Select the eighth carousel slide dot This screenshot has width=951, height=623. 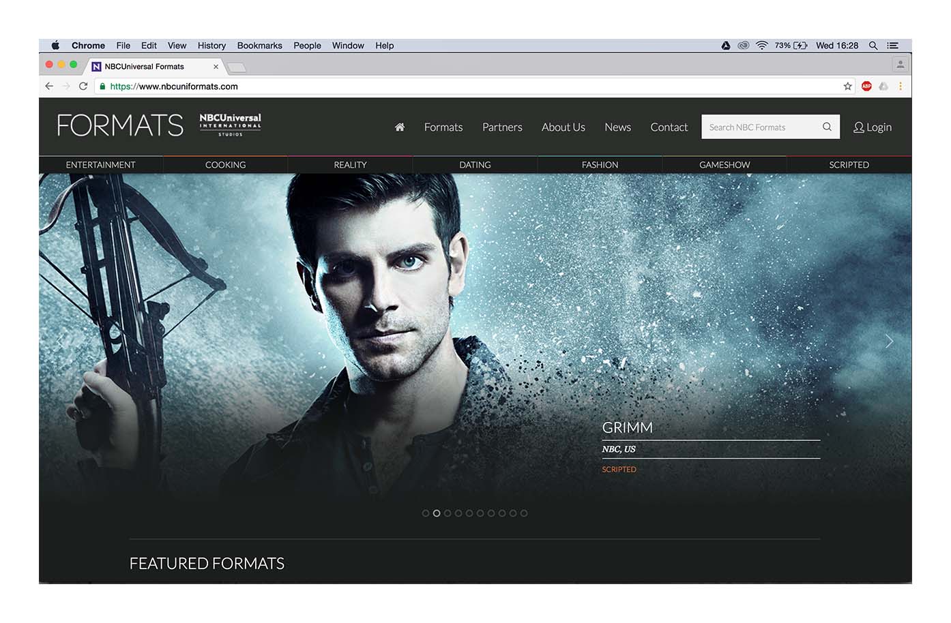pyautogui.click(x=502, y=513)
